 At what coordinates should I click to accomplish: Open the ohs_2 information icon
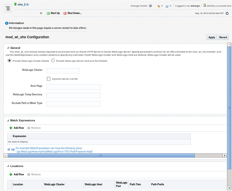[27, 5]
